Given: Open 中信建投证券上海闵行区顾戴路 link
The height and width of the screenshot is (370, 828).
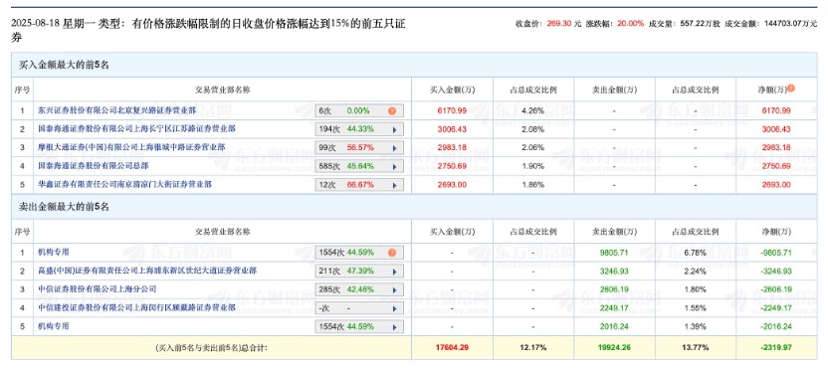Looking at the screenshot, I should 136,307.
